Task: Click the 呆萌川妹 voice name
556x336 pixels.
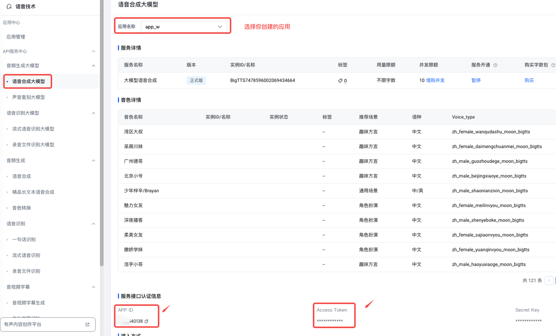Action: [x=133, y=146]
